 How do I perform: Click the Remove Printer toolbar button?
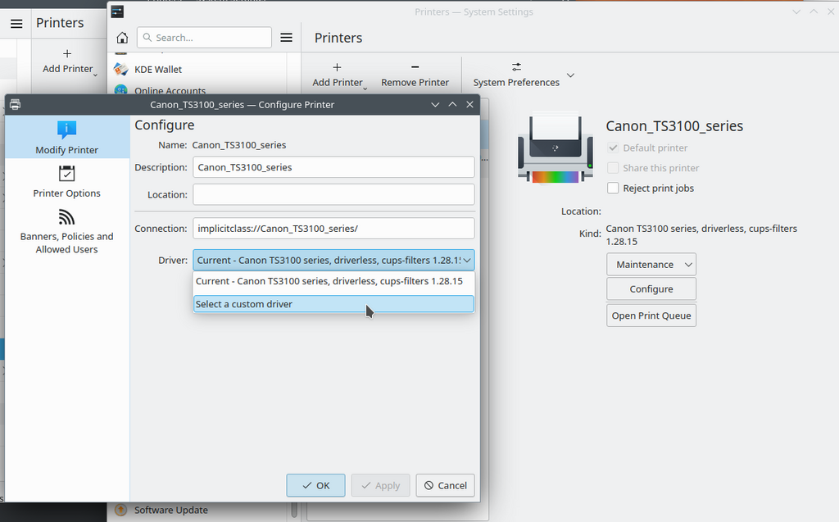click(x=415, y=75)
